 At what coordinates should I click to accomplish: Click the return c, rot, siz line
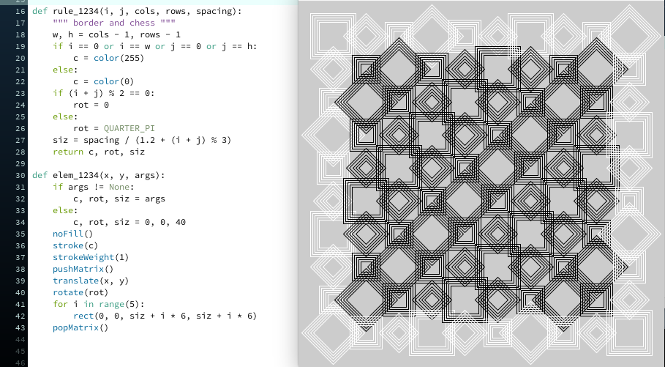click(x=98, y=152)
